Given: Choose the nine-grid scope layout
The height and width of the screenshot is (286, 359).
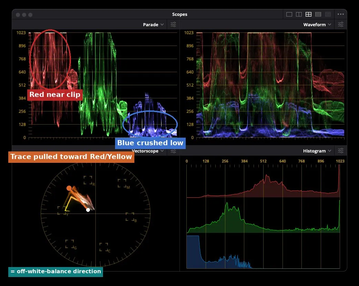Looking at the screenshot, I should 328,14.
